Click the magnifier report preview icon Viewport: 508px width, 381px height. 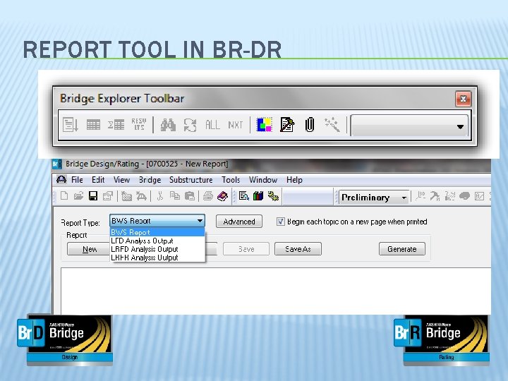click(244, 196)
